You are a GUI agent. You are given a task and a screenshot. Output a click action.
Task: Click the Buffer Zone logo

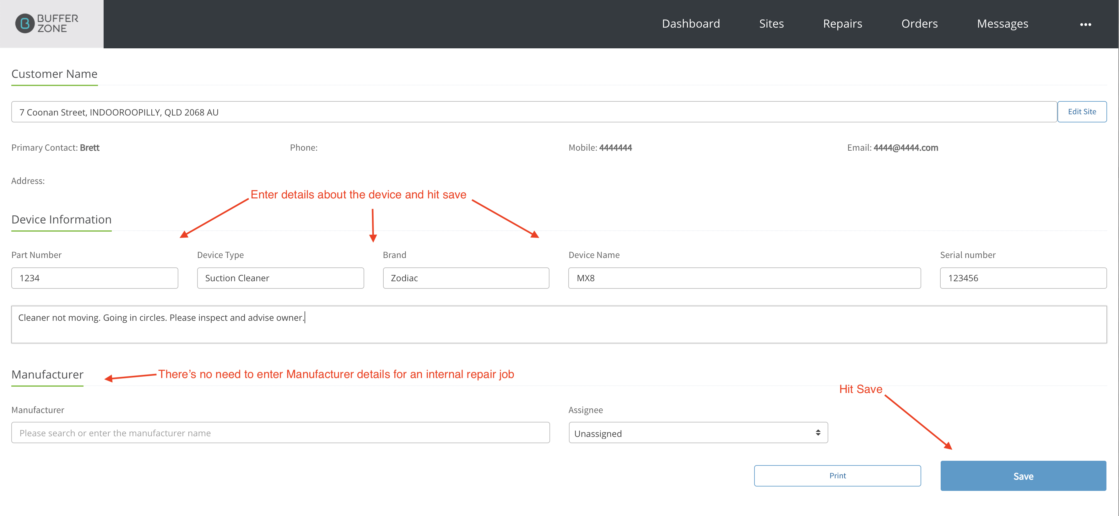point(47,24)
